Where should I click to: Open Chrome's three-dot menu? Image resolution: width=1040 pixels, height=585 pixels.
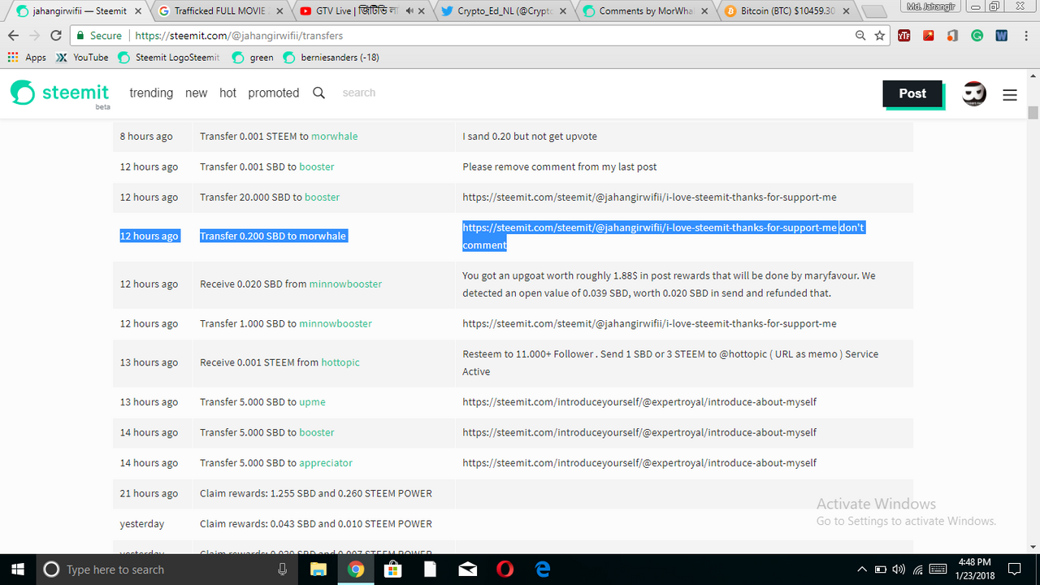click(x=1026, y=36)
